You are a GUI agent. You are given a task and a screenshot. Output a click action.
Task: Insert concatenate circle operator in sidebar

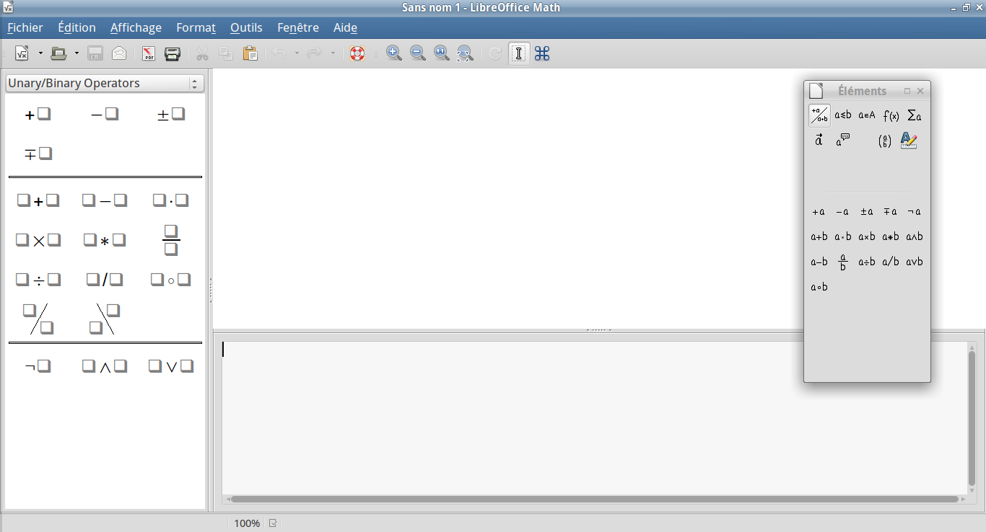point(171,280)
